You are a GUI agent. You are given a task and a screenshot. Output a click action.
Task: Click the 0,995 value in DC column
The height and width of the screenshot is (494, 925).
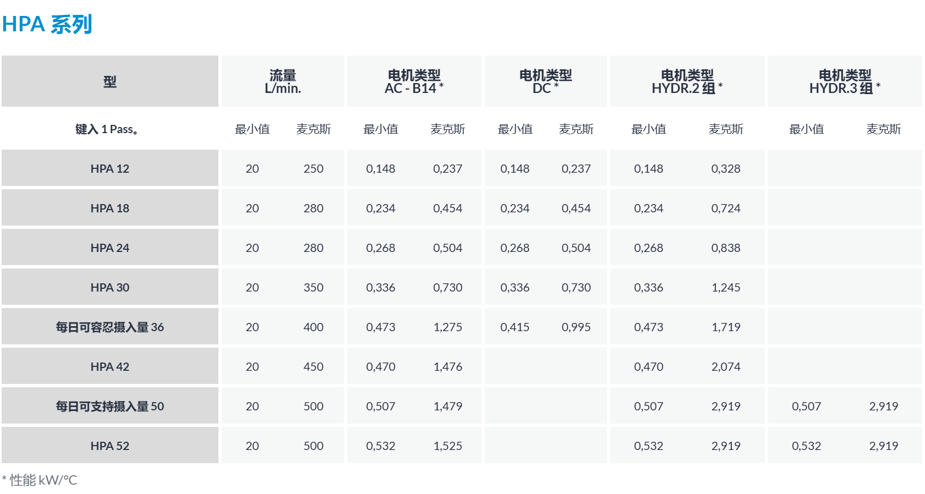[576, 327]
